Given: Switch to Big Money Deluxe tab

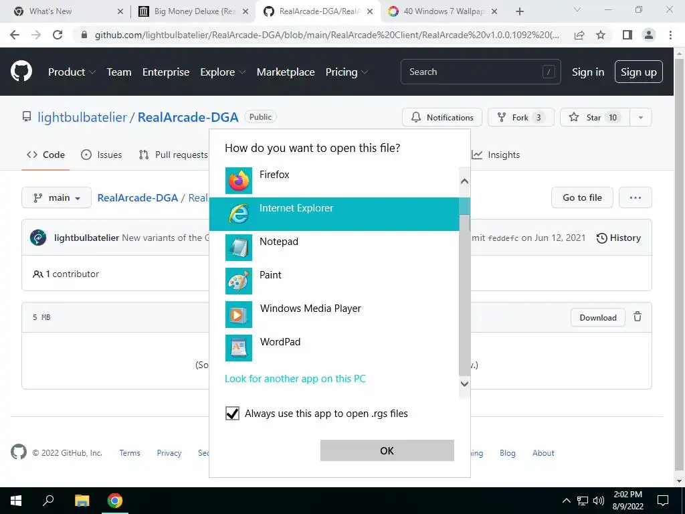Looking at the screenshot, I should (x=193, y=11).
